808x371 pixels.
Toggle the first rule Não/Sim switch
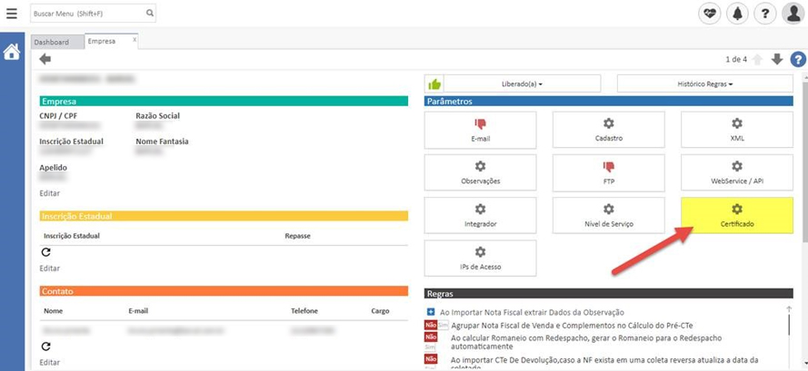click(432, 325)
